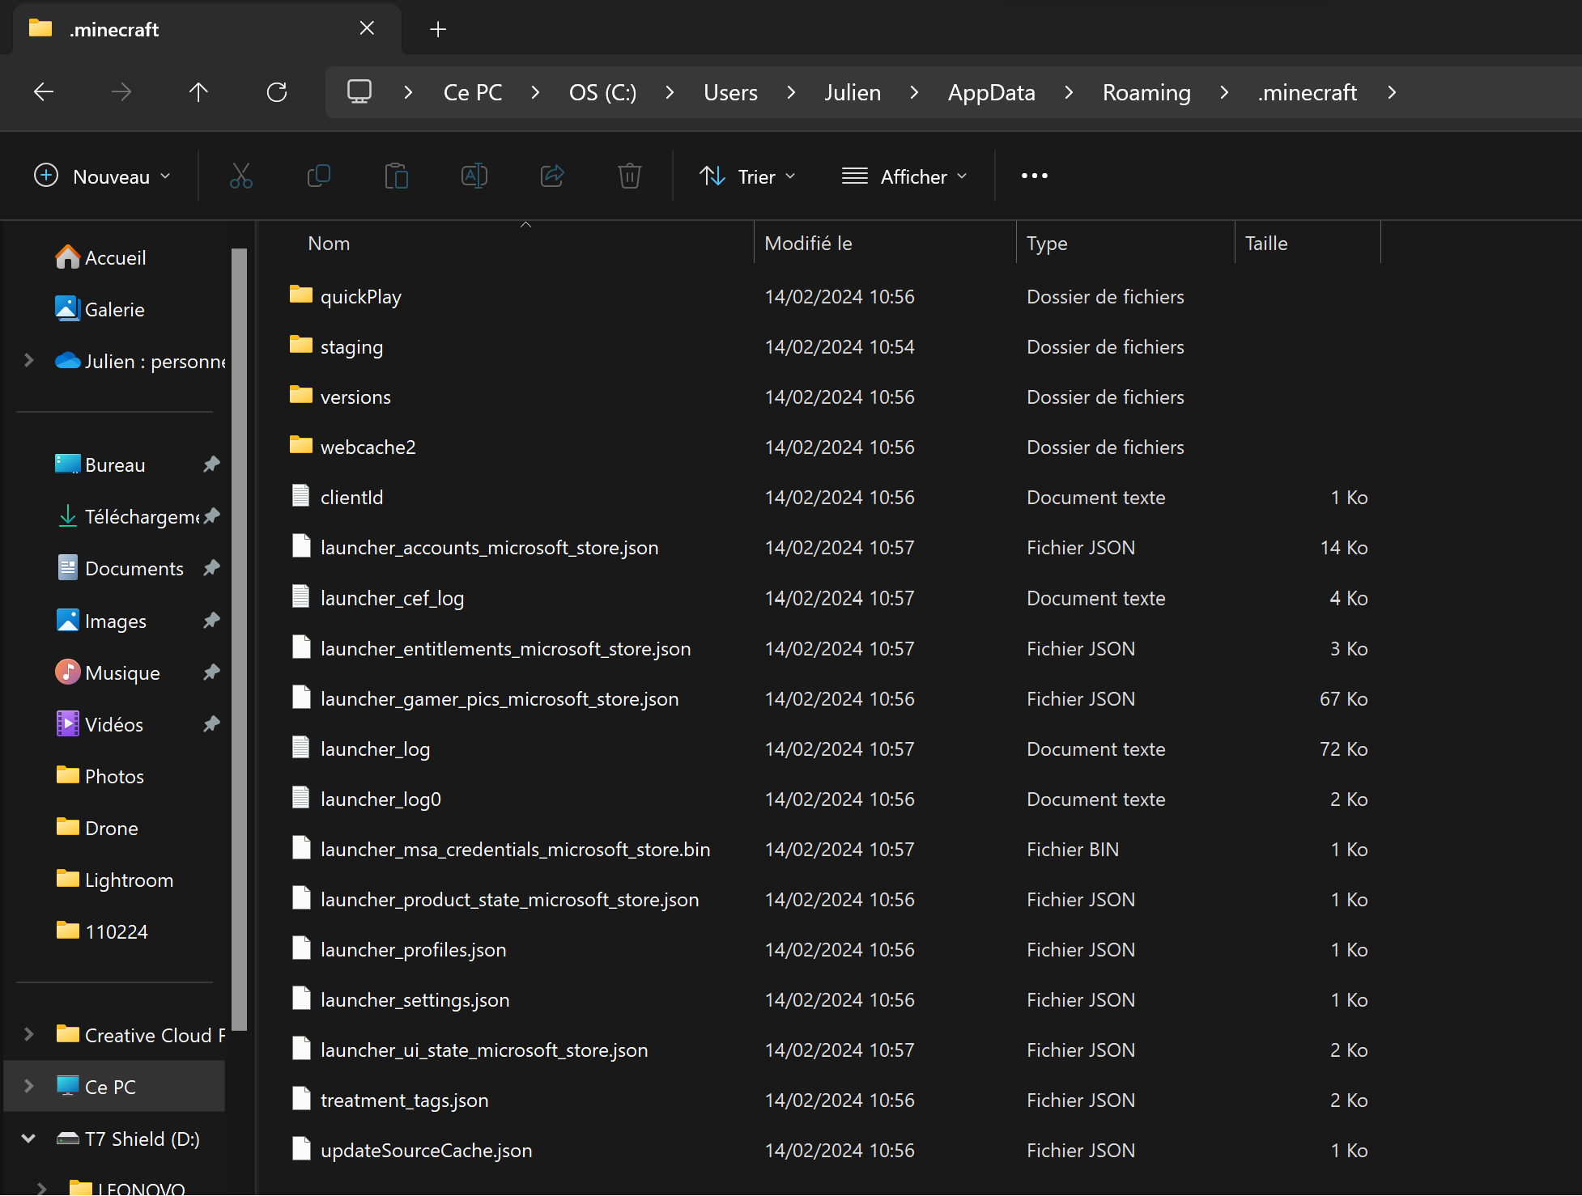Select the staging folder icon
Viewport: 1582px width, 1196px height.
pyautogui.click(x=301, y=346)
